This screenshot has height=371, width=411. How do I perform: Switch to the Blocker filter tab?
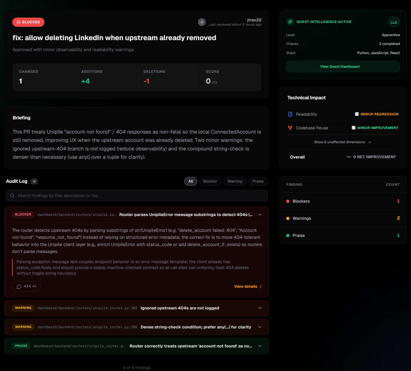click(210, 181)
